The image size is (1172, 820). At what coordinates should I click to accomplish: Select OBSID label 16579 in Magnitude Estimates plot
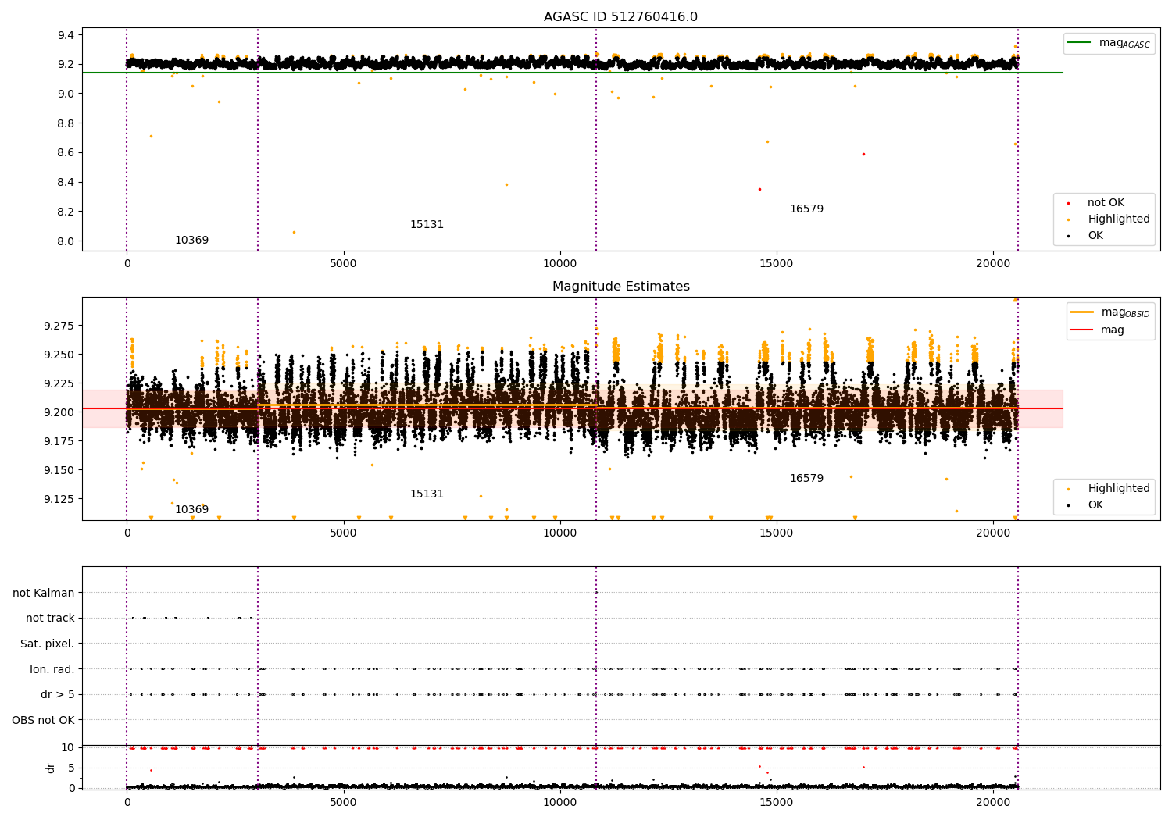coord(806,479)
